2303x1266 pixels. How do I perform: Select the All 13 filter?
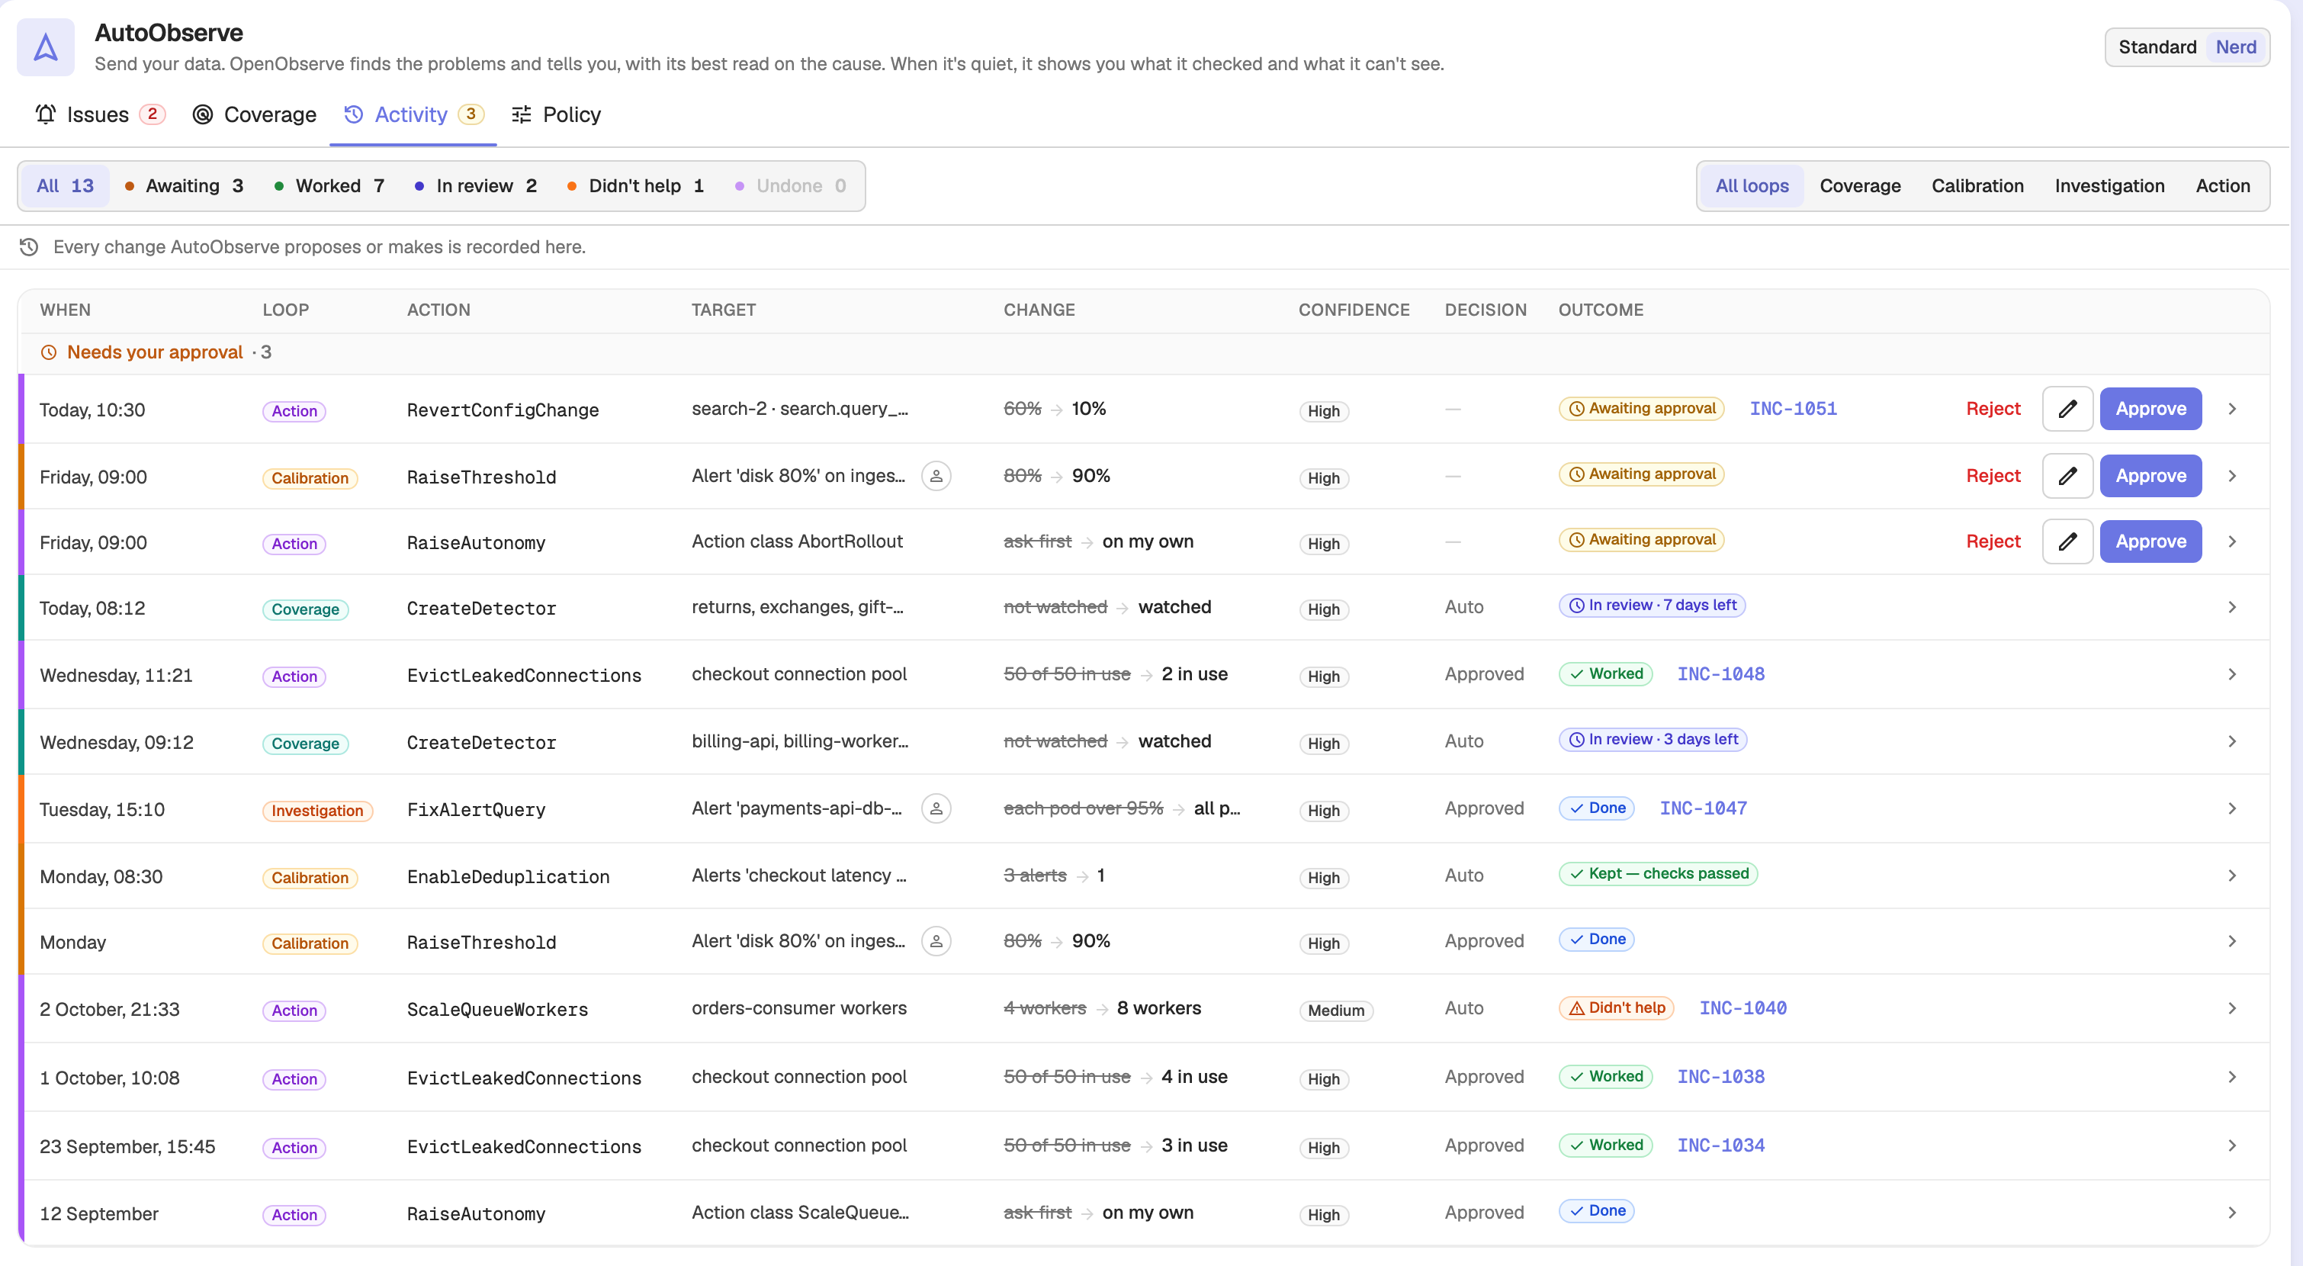66,186
